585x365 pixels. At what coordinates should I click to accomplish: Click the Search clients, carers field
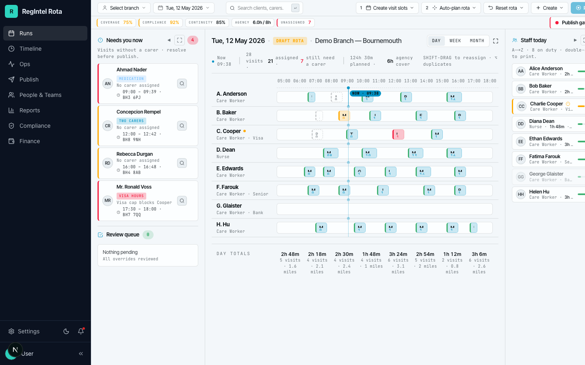click(264, 8)
